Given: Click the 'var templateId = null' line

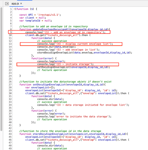Looking at the screenshot, I should [x=35, y=21].
